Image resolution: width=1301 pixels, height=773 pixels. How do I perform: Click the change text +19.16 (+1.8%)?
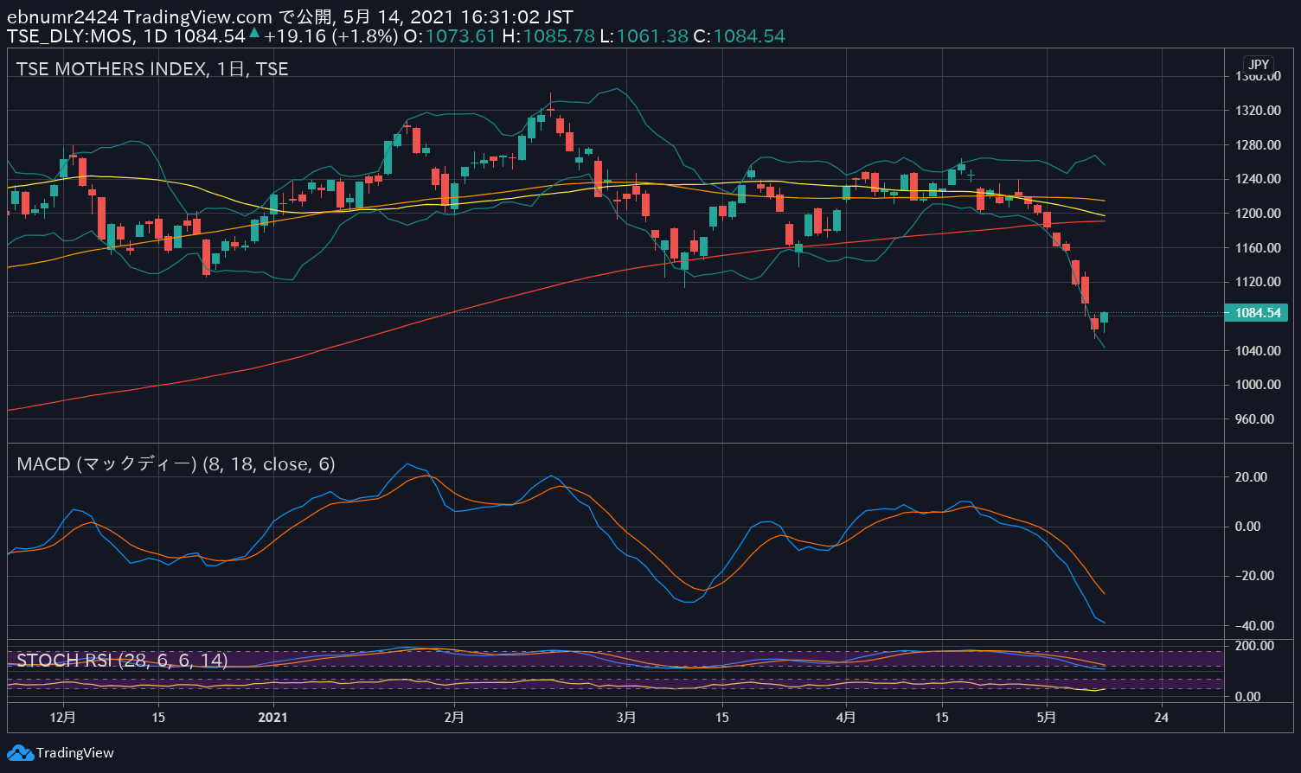(331, 36)
